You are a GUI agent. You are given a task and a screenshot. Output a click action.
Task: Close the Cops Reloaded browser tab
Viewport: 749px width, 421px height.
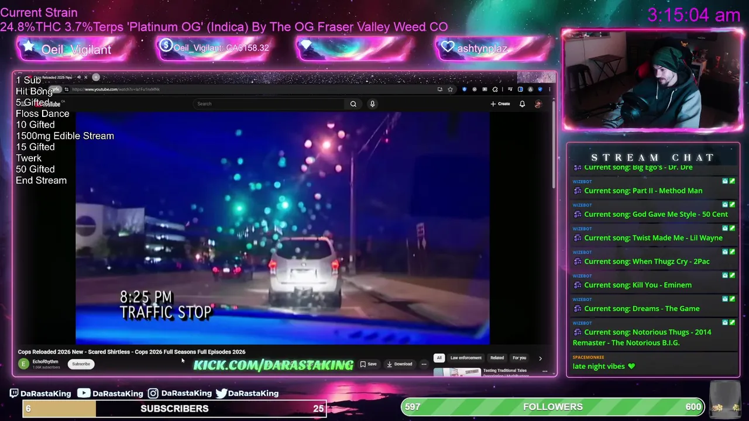click(86, 77)
